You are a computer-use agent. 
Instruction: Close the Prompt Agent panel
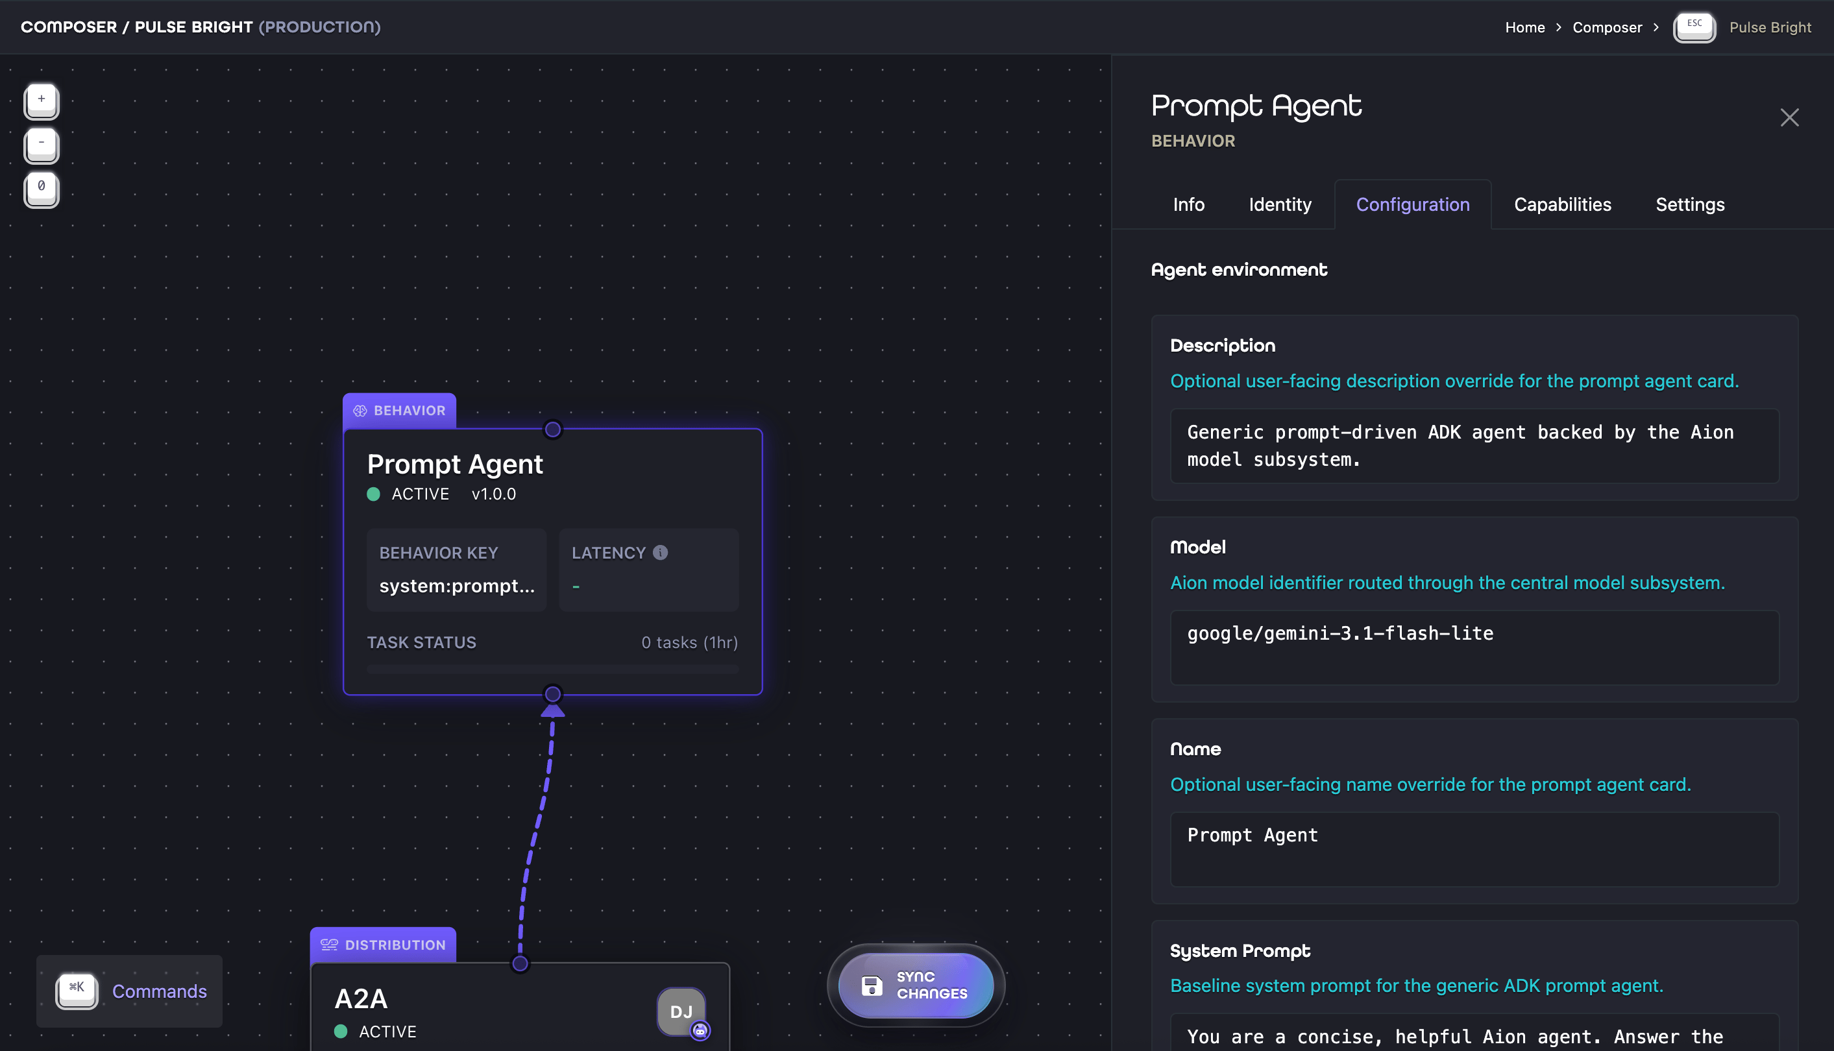pos(1789,117)
